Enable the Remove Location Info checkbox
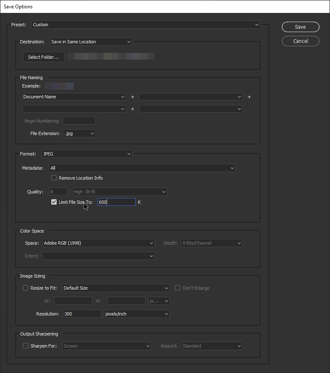 (x=54, y=178)
